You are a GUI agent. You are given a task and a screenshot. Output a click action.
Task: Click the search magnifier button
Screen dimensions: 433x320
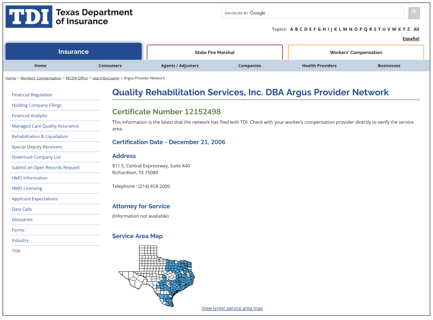pos(414,13)
